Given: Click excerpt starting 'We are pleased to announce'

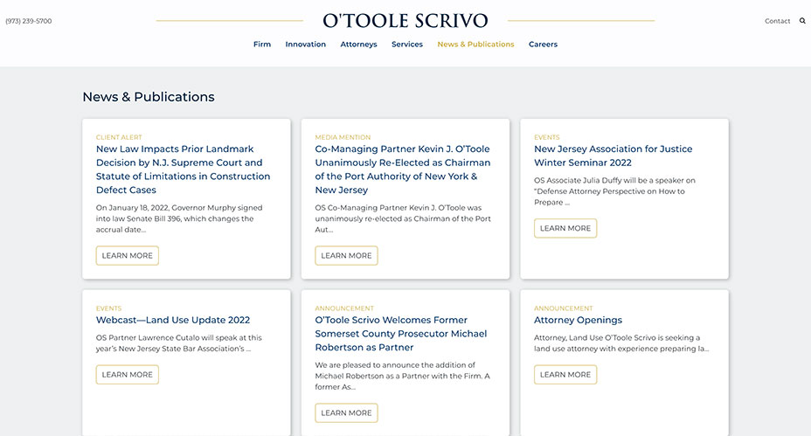Looking at the screenshot, I should coord(402,376).
